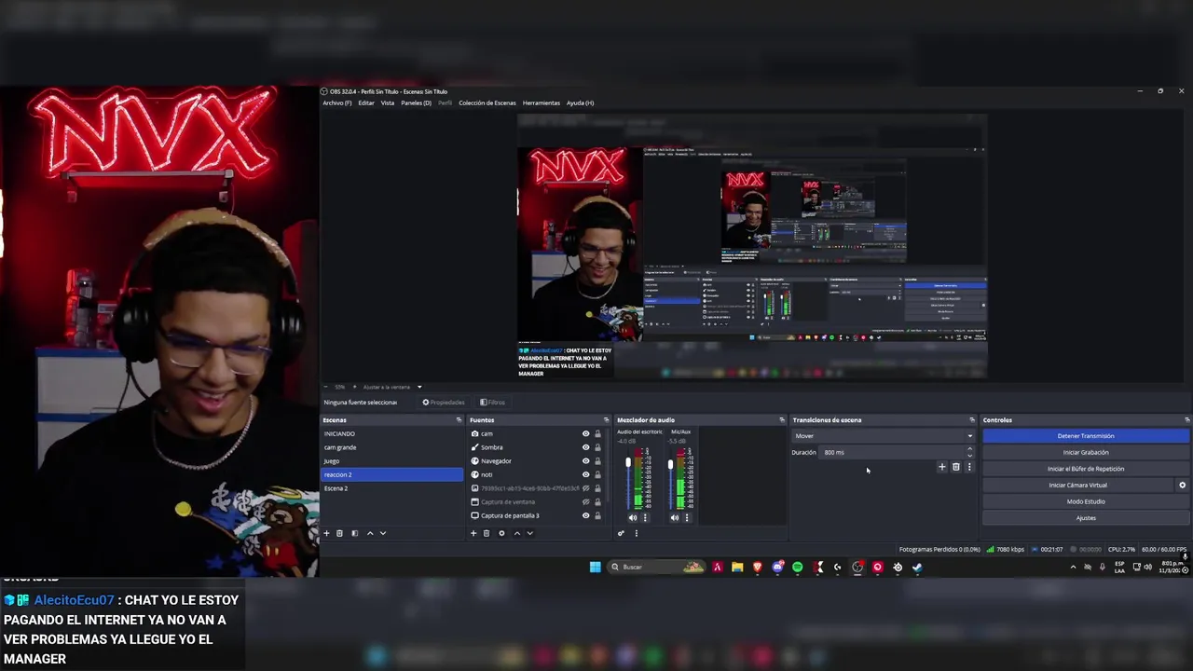Move selected source up

[x=517, y=533]
